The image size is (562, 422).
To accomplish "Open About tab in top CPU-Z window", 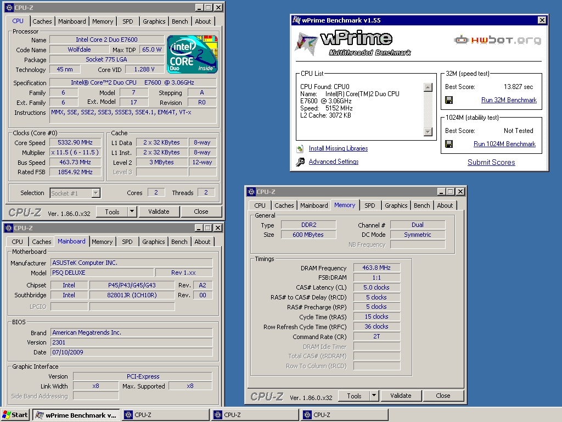I will (203, 21).
